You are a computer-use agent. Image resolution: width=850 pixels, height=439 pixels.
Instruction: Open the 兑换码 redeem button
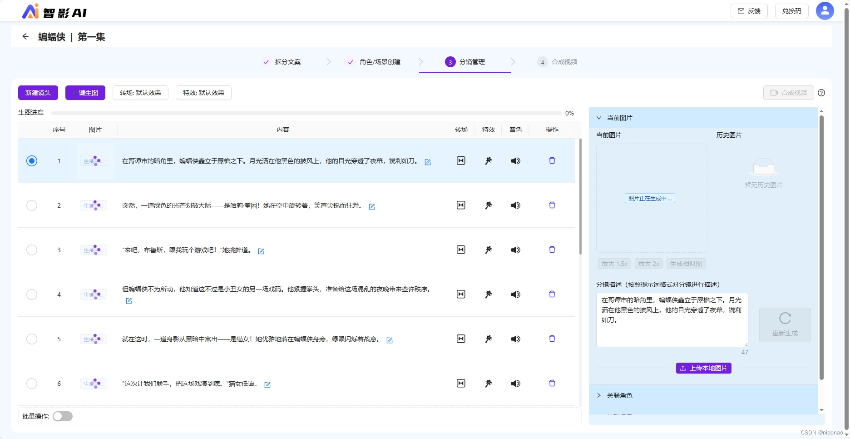pos(792,11)
